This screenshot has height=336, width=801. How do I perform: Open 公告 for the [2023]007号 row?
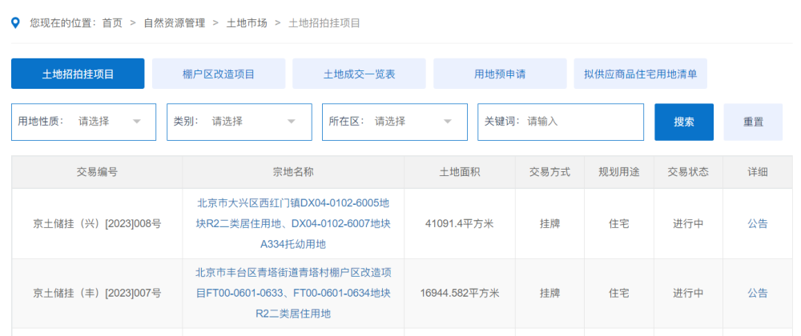pyautogui.click(x=758, y=293)
